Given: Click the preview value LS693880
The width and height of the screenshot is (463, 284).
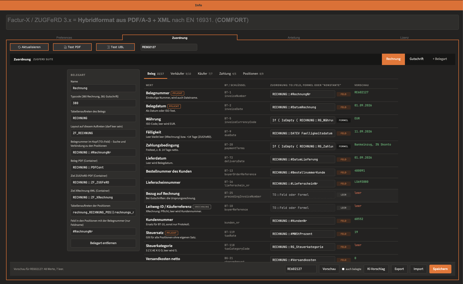Looking at the screenshot, I should pyautogui.click(x=361, y=182).
